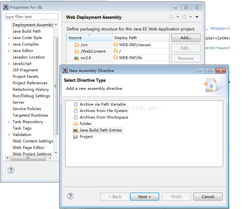248x209 pixels.
Task: Select Java Build Path properties page
Action: click(26, 31)
